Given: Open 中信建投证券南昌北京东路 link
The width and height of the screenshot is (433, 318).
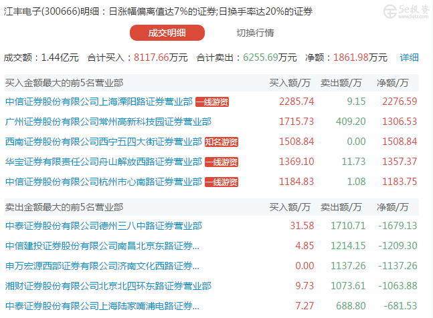Looking at the screenshot, I should pos(102,246).
